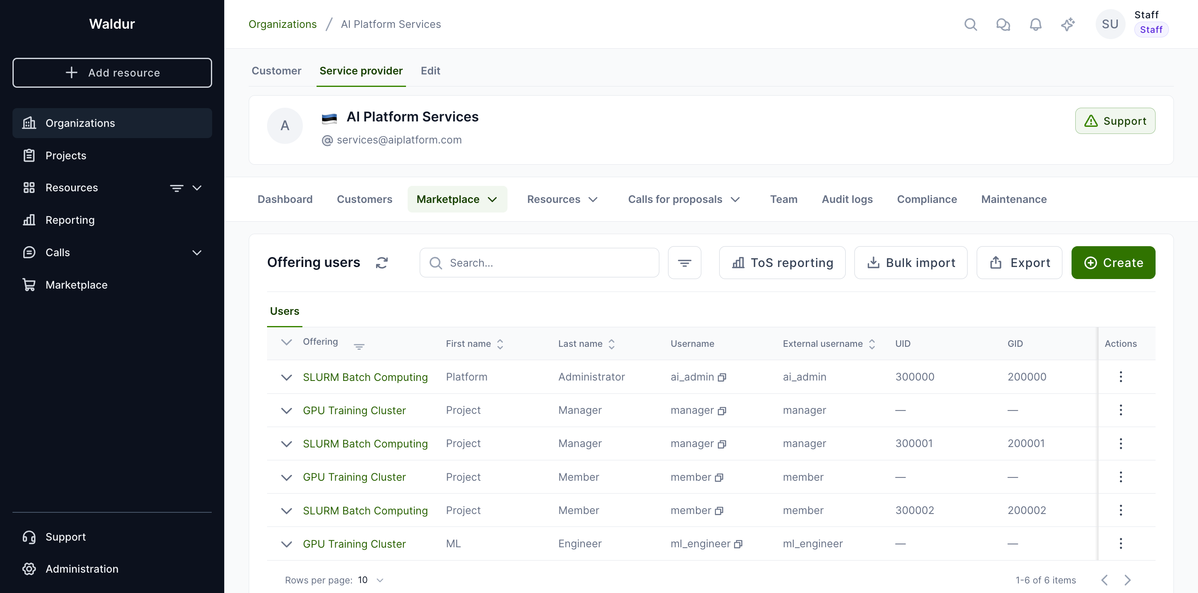This screenshot has height=593, width=1198.
Task: Sort by Last name
Action: (x=611, y=344)
